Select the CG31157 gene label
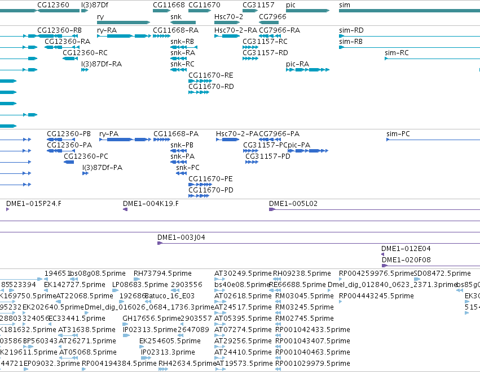 click(x=258, y=5)
